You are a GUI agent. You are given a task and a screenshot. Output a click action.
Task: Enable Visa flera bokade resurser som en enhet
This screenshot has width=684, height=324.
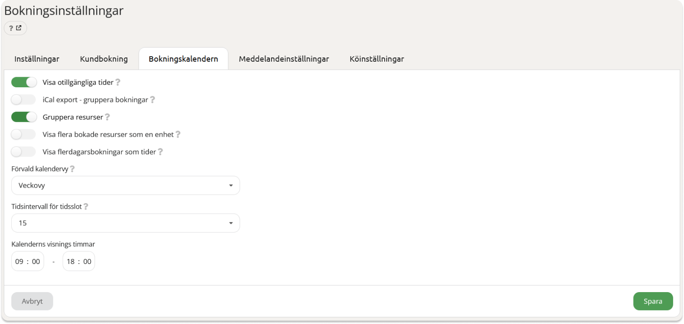coord(24,134)
